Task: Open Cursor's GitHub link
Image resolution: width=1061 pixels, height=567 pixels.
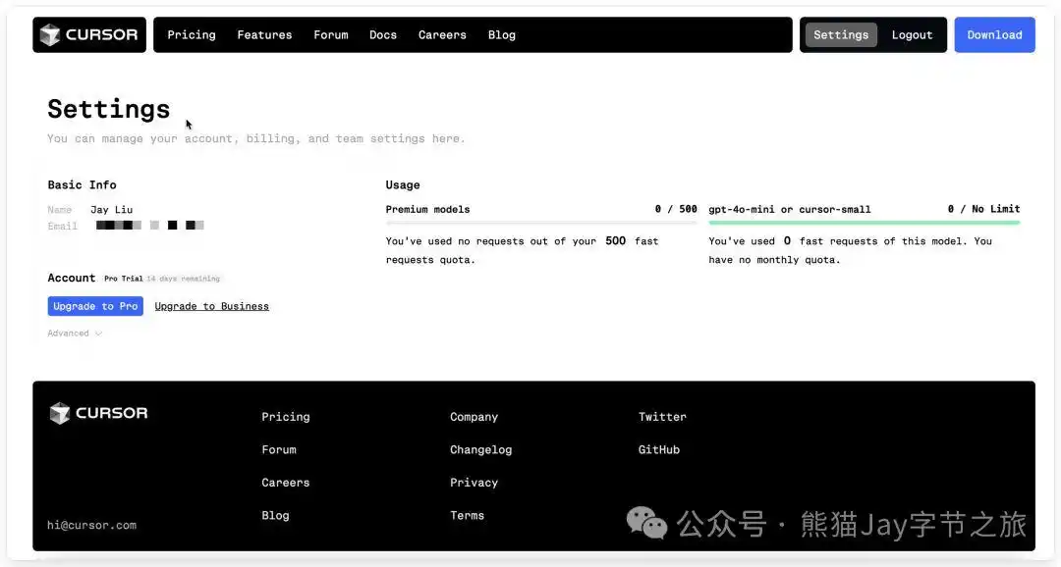Action: coord(658,449)
